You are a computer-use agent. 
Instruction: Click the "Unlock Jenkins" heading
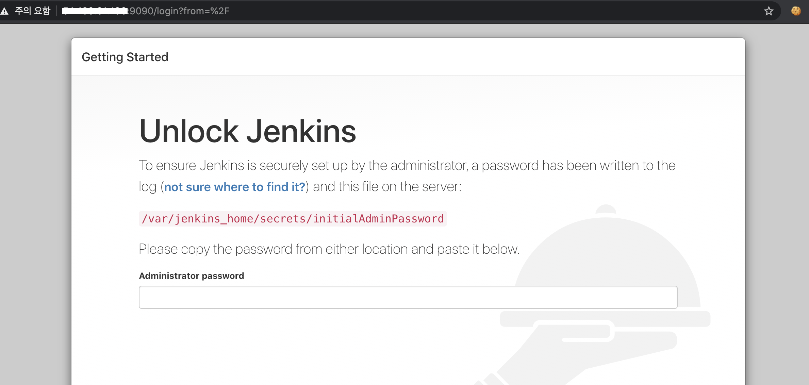(247, 132)
